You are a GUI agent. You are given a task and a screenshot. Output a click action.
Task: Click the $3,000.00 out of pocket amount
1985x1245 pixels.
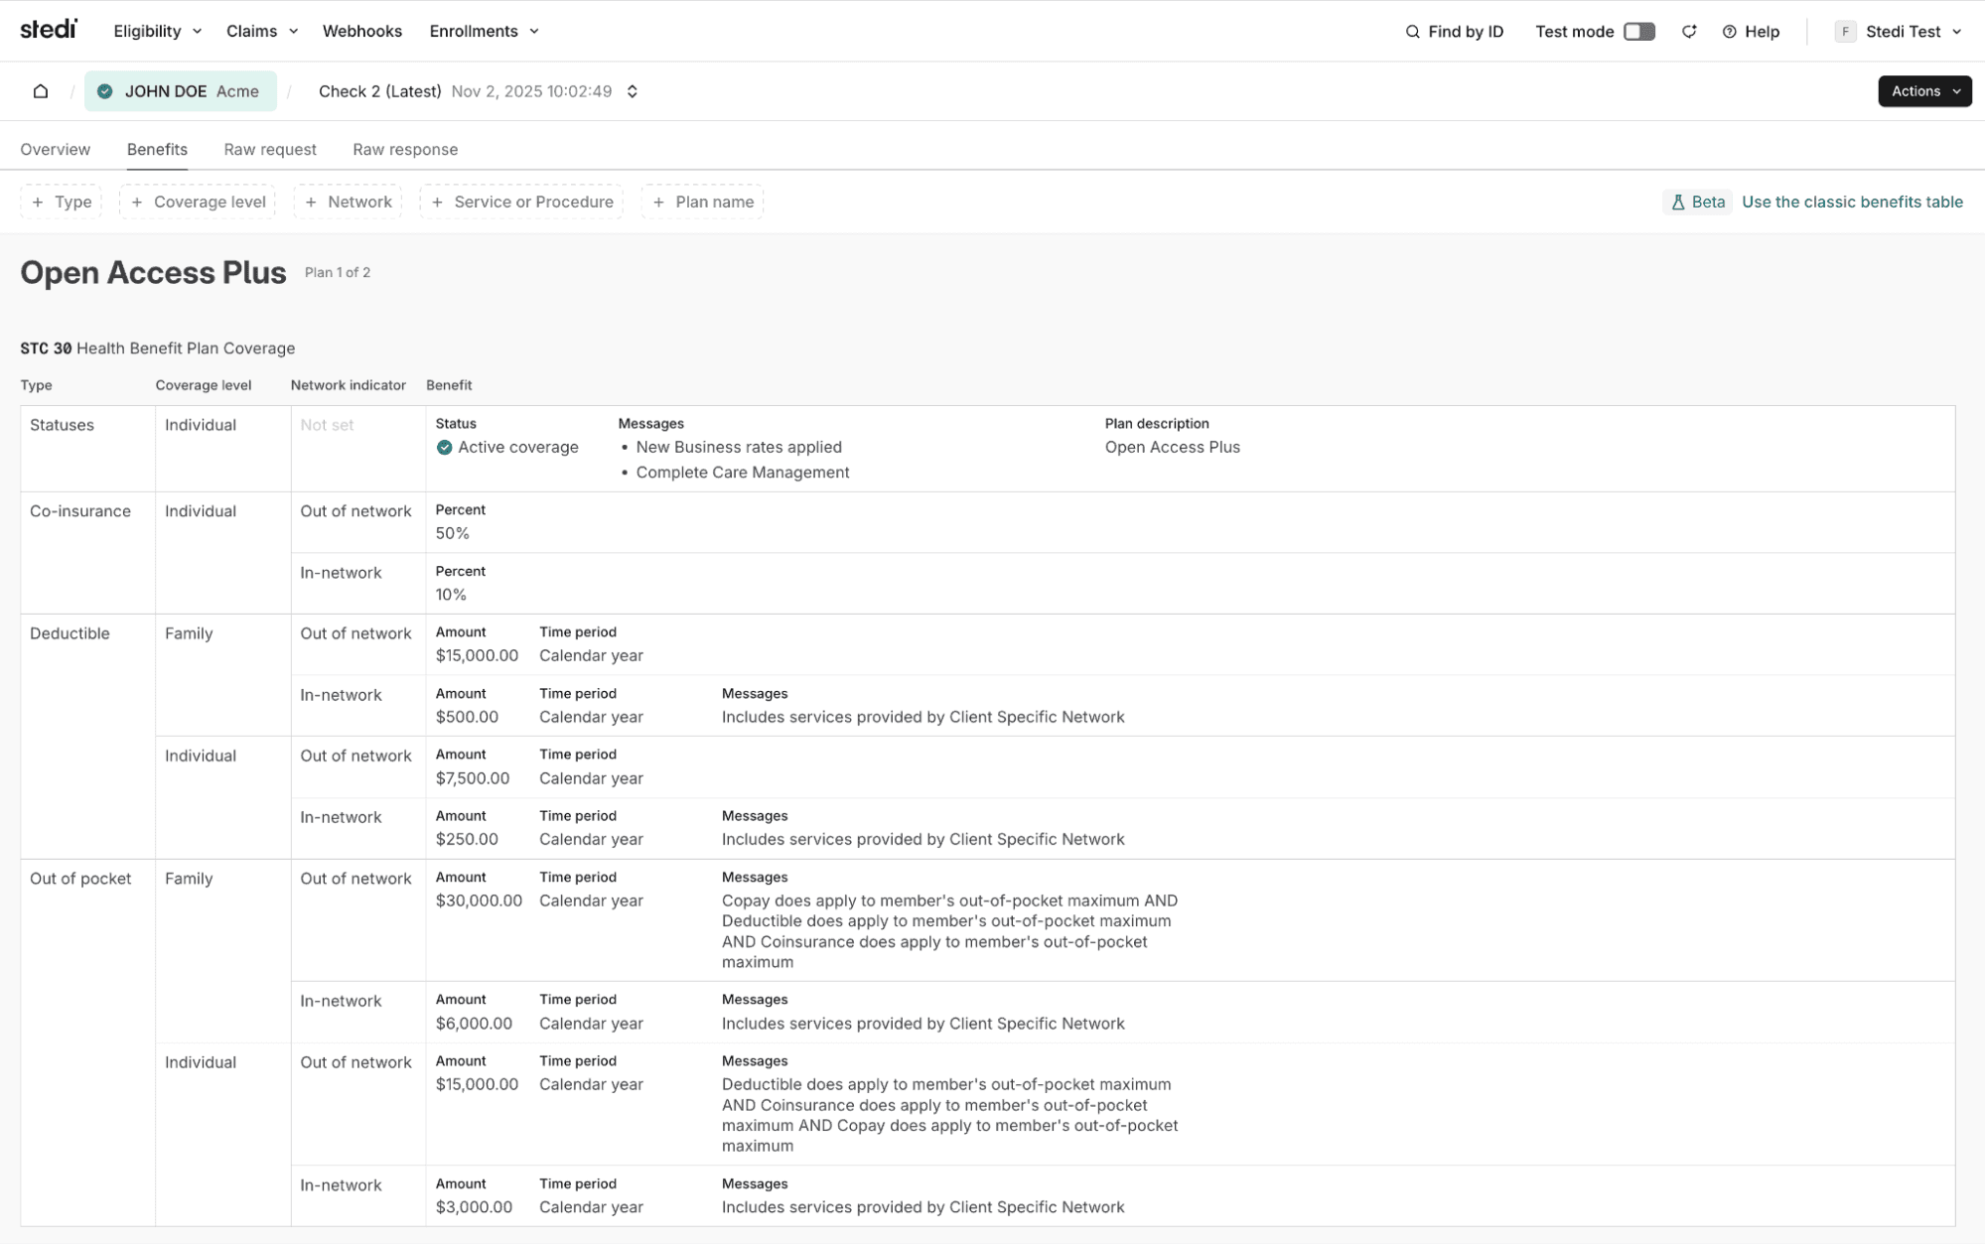click(x=474, y=1208)
